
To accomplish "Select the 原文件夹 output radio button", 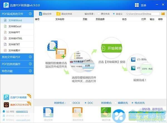I will click(x=99, y=14).
